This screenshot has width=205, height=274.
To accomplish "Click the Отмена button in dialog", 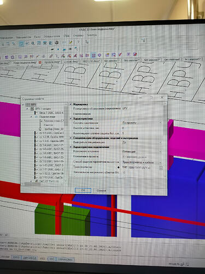I will click(x=101, y=191).
